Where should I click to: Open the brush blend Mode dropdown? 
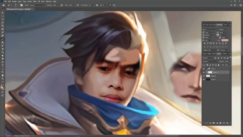click(x=37, y=5)
